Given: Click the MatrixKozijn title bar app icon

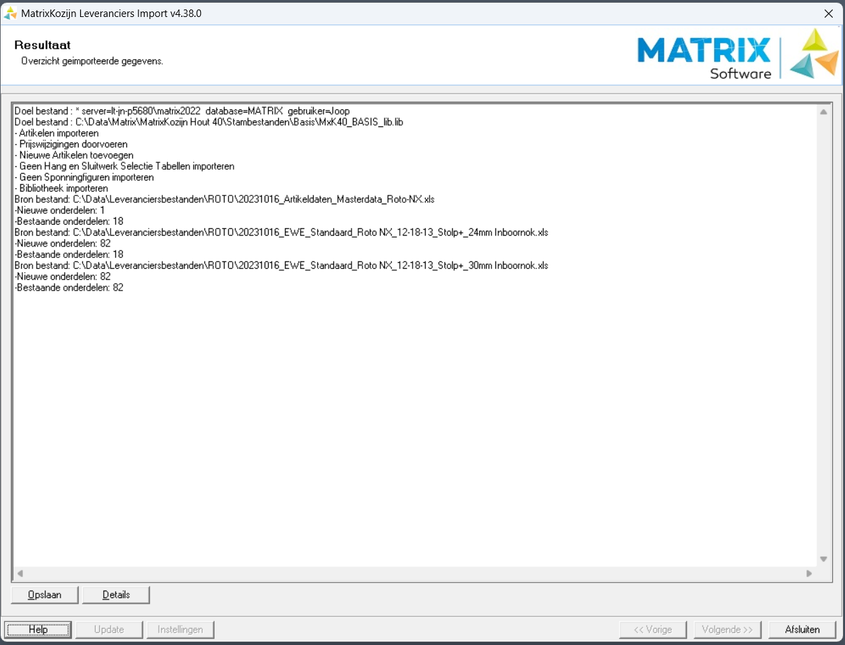Looking at the screenshot, I should 10,13.
